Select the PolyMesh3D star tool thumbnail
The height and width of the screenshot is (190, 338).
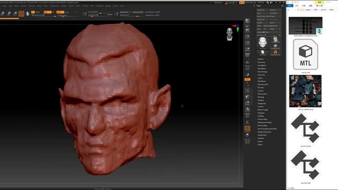[275, 46]
